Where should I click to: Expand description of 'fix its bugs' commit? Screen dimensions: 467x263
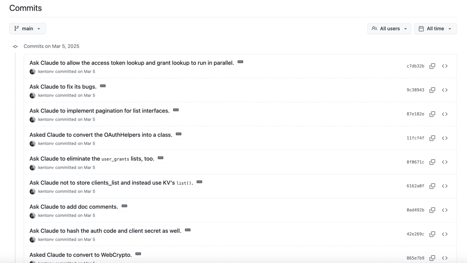click(x=103, y=86)
